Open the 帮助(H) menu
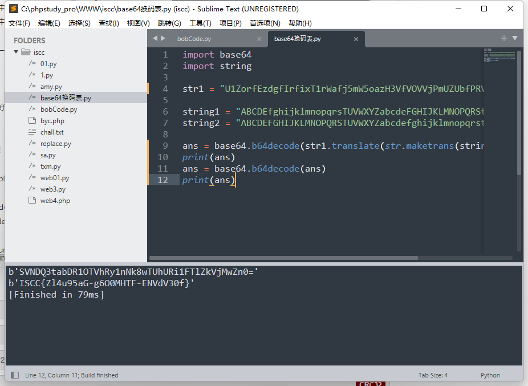The height and width of the screenshot is (386, 528). point(300,23)
